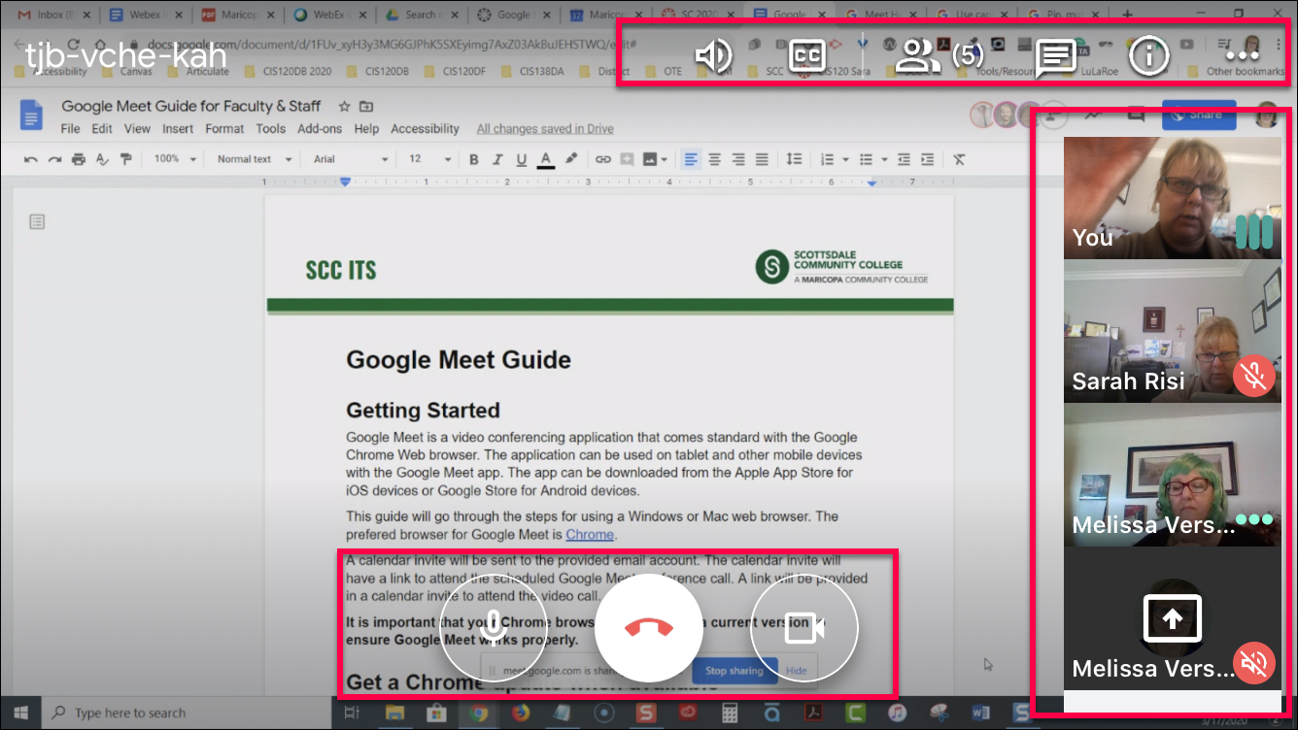Screen dimensions: 1298x730
Task: Select the paint format roller tool
Action: tap(125, 159)
